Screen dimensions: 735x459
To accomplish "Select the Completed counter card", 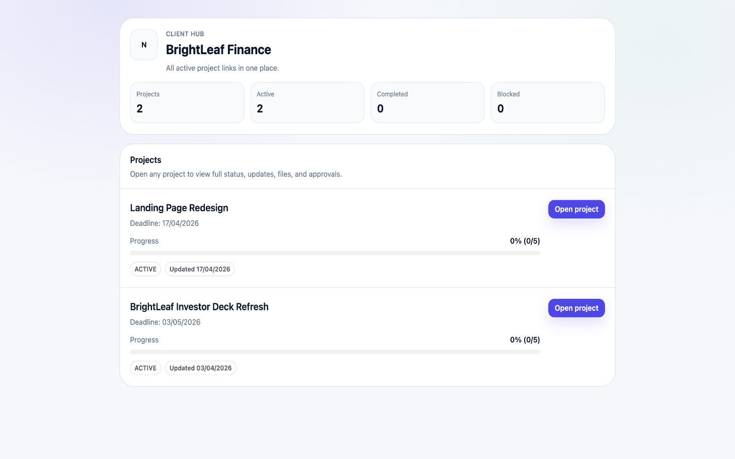I will click(x=427, y=102).
